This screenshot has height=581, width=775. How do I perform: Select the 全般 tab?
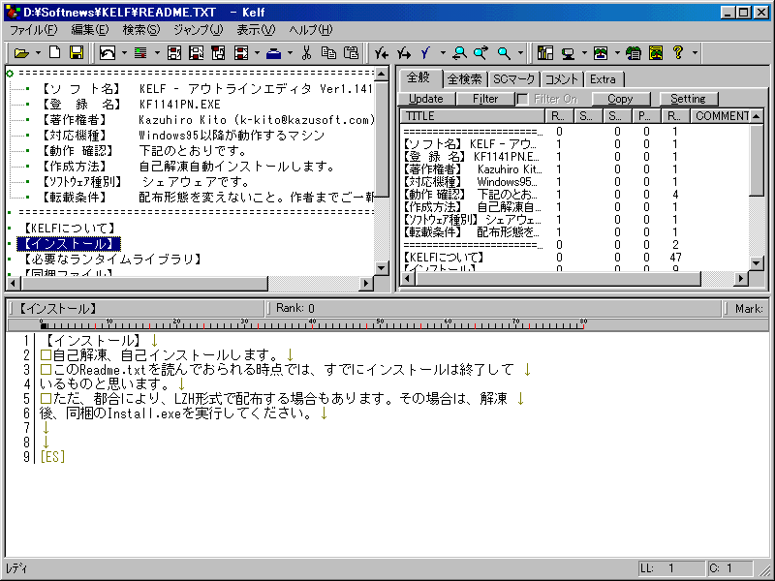click(418, 77)
